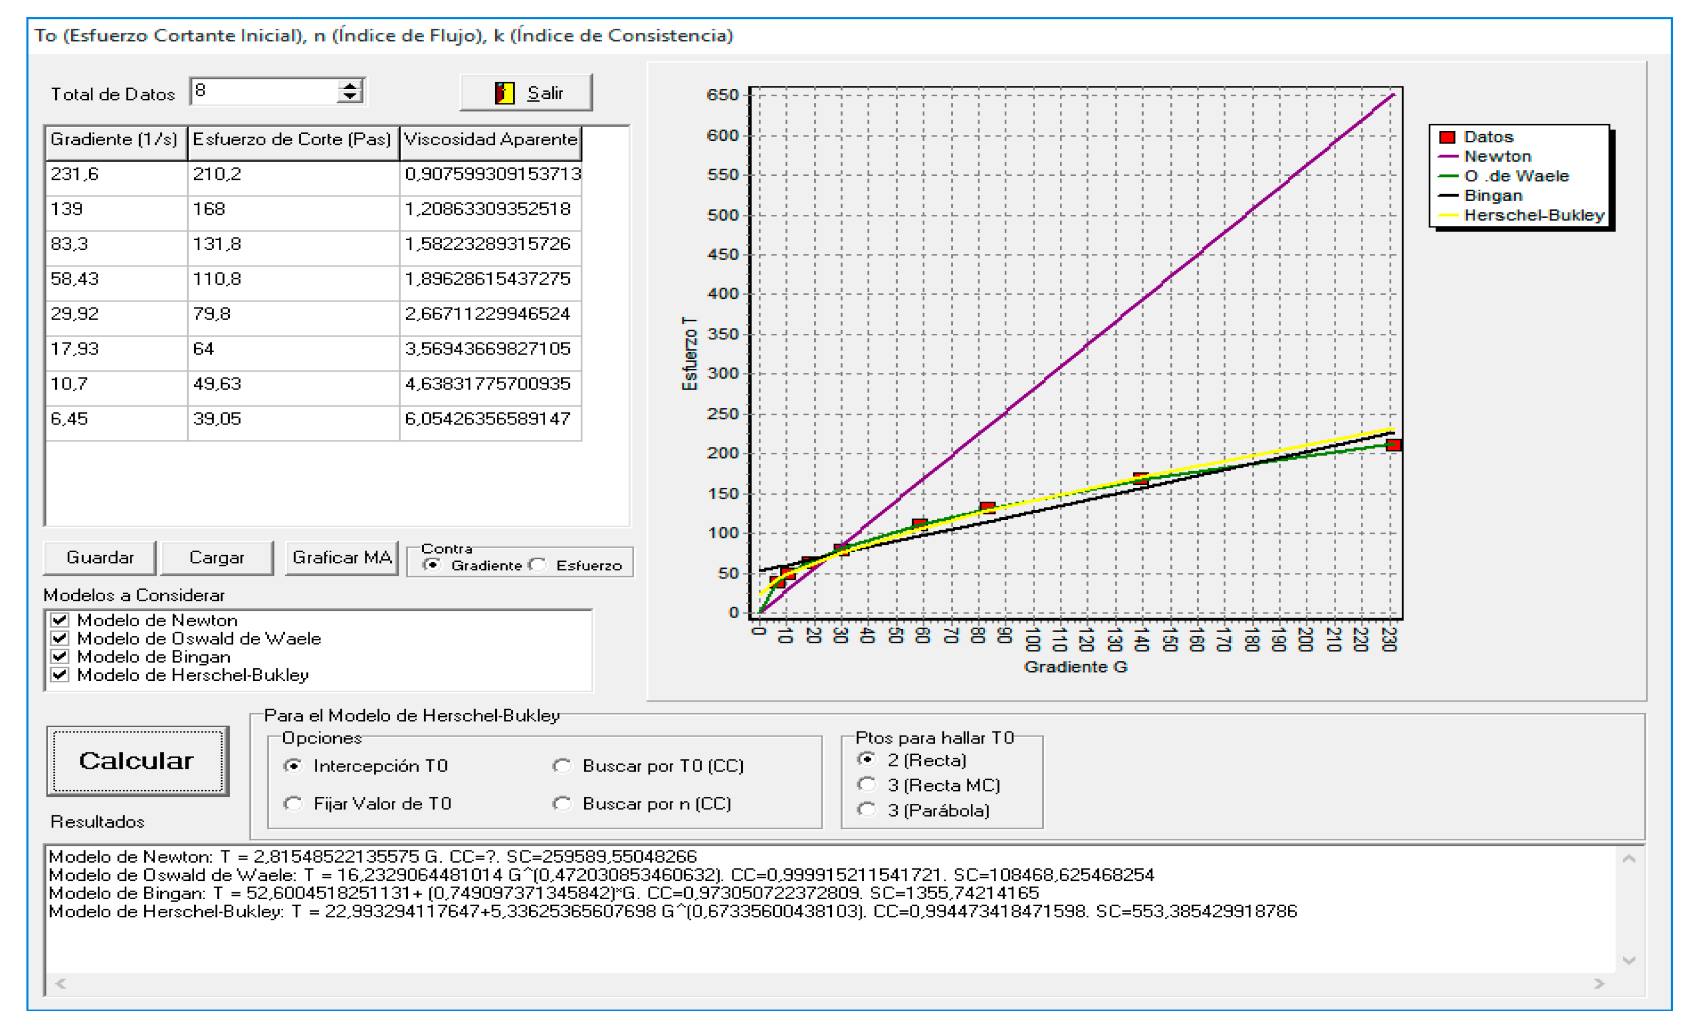Select Fijar Valor de T0 option
This screenshot has height=1025, width=1686.
point(294,803)
